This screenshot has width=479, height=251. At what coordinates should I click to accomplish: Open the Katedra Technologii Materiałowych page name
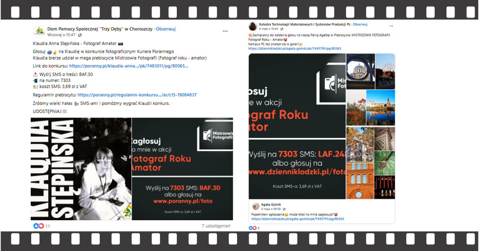tap(305, 24)
